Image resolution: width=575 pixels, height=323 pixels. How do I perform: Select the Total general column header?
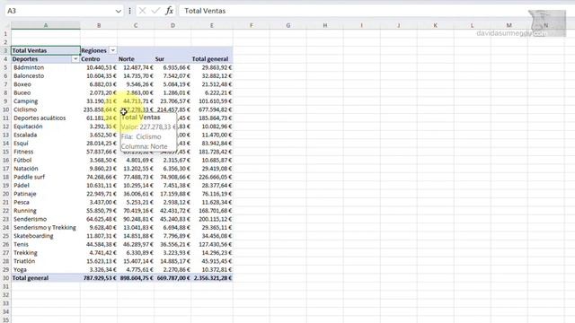coord(210,59)
